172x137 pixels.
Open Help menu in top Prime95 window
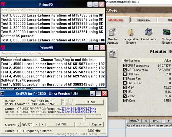click(41, 10)
